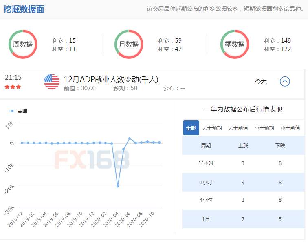Click weekly 利多：15 count
308x243 pixels.
64,40
